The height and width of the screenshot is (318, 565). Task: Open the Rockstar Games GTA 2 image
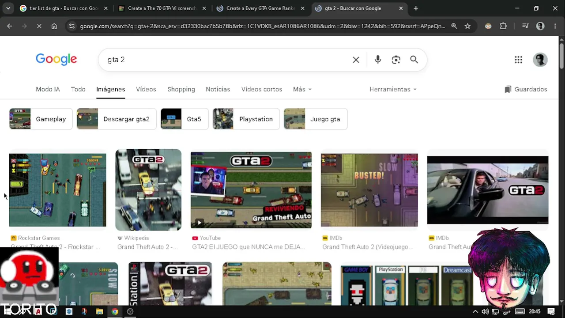[x=58, y=190]
